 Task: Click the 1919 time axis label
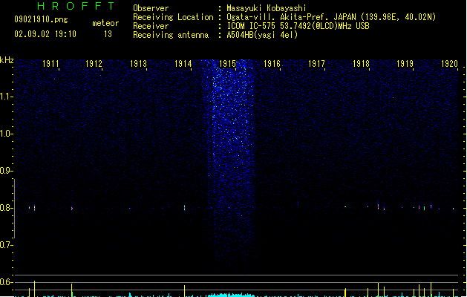tap(405, 64)
